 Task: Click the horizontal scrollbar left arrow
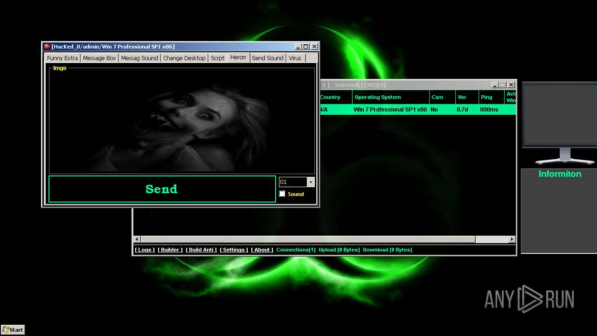tap(137, 239)
